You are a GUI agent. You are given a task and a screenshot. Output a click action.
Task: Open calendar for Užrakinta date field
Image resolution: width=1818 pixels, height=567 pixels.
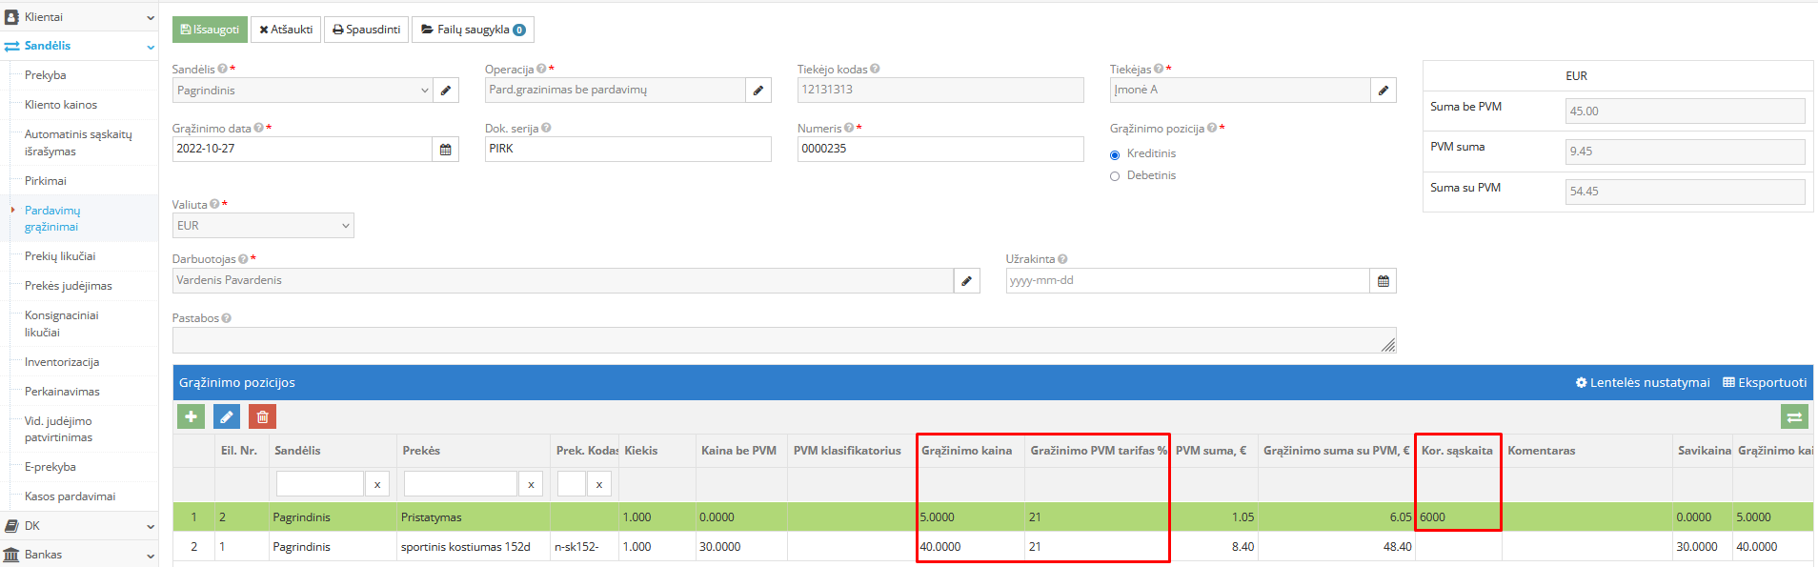pos(1383,281)
